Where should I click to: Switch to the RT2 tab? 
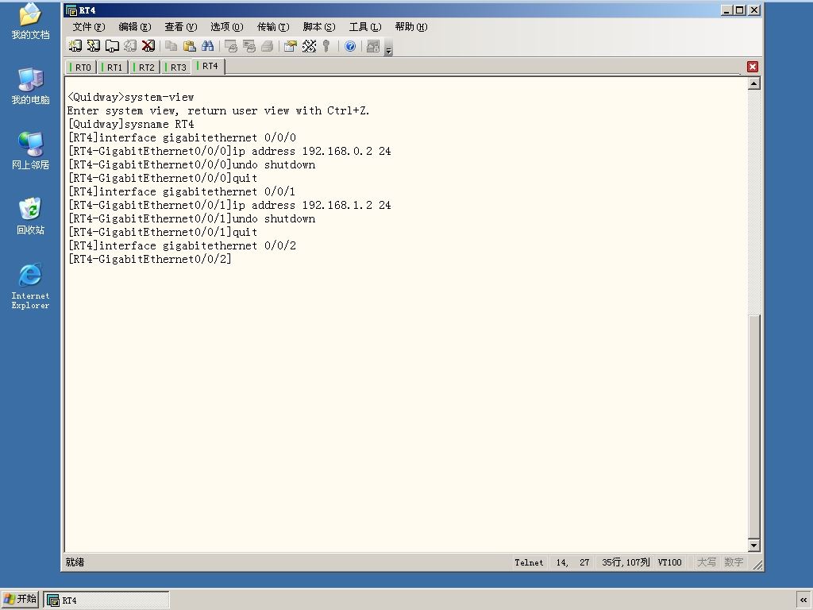(144, 68)
